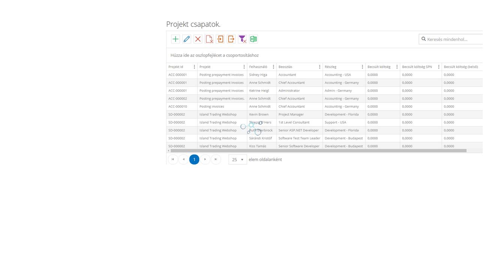This screenshot has height=257, width=503.
Task: Sort by the Becsült költség header
Action: (379, 67)
